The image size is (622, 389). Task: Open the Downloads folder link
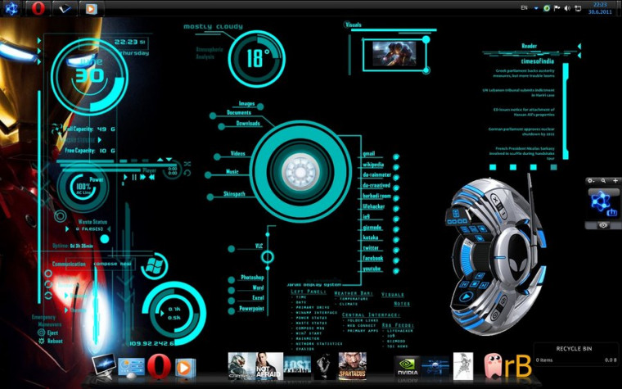(248, 124)
